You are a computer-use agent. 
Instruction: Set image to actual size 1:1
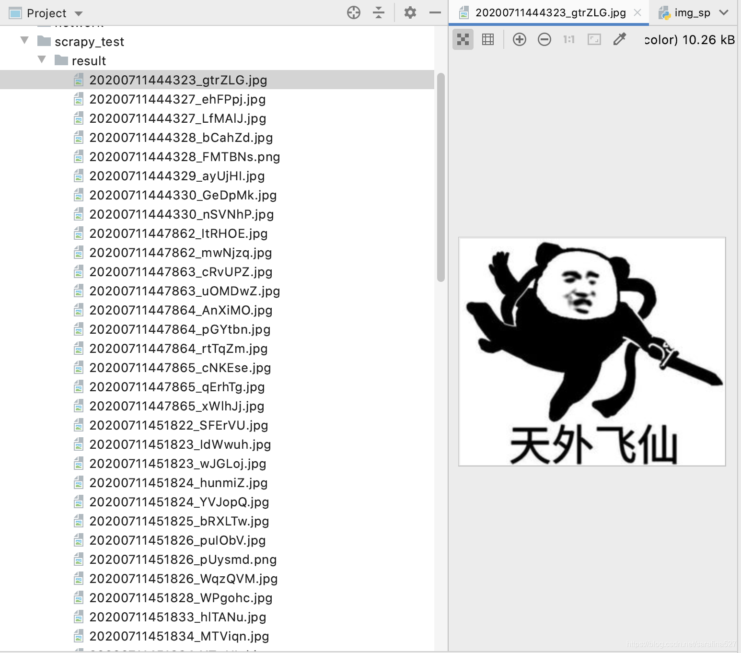point(569,39)
